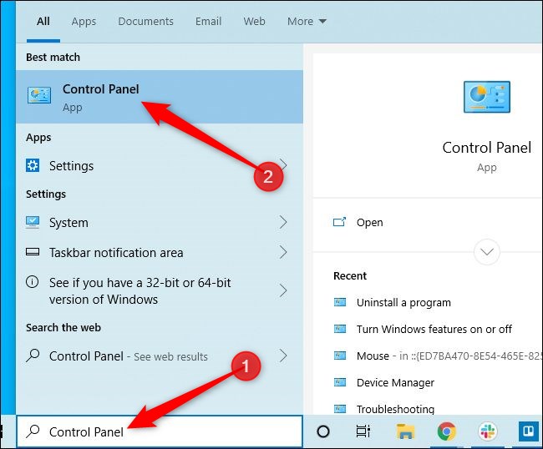
Task: Open Slack from the taskbar
Action: pyautogui.click(x=488, y=431)
